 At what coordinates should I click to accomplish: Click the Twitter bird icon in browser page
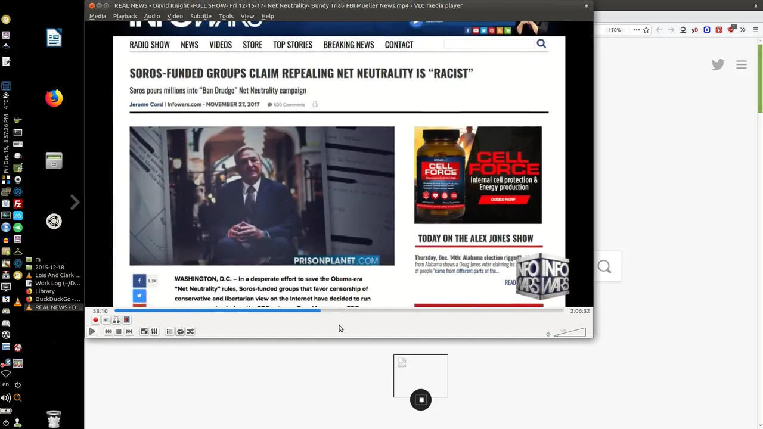[x=718, y=64]
